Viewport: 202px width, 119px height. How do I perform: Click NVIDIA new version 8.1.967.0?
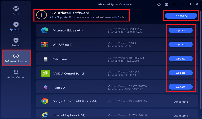pos(122,75)
